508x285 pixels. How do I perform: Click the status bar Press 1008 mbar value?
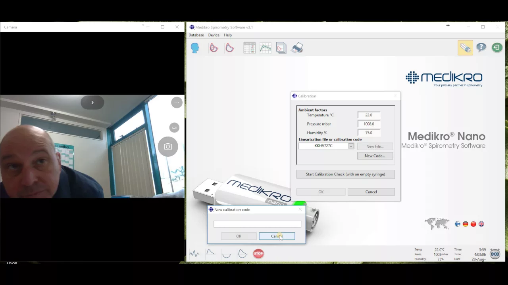(x=441, y=255)
